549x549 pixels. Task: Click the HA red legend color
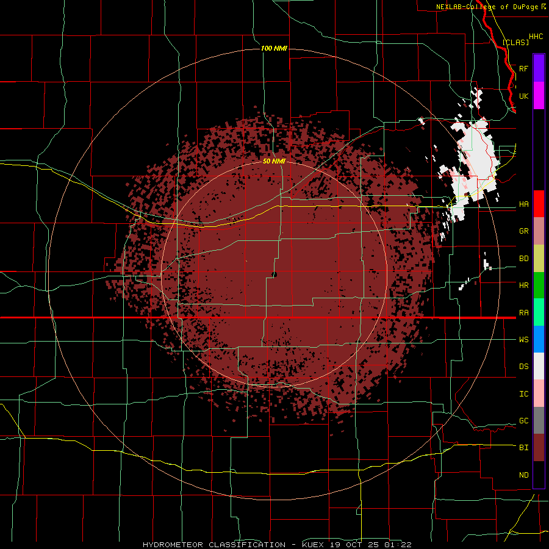(x=539, y=204)
